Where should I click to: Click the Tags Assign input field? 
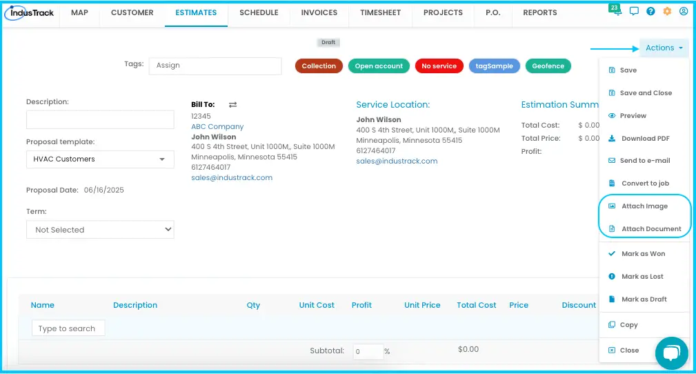[x=215, y=66]
